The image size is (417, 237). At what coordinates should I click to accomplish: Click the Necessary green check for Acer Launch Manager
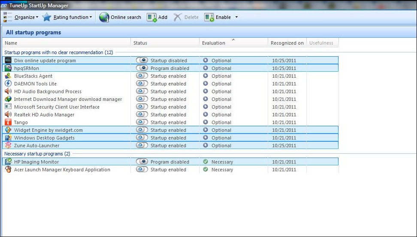(205, 169)
